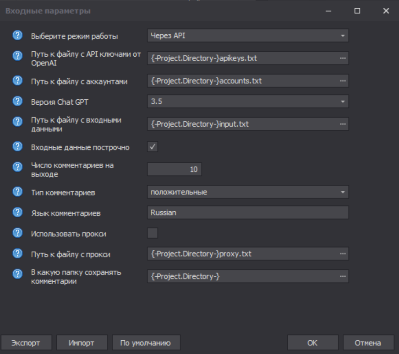Open comment type dropdown 'положительные'

(x=248, y=192)
